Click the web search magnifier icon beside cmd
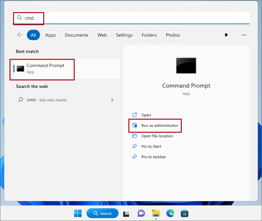 click(21, 100)
